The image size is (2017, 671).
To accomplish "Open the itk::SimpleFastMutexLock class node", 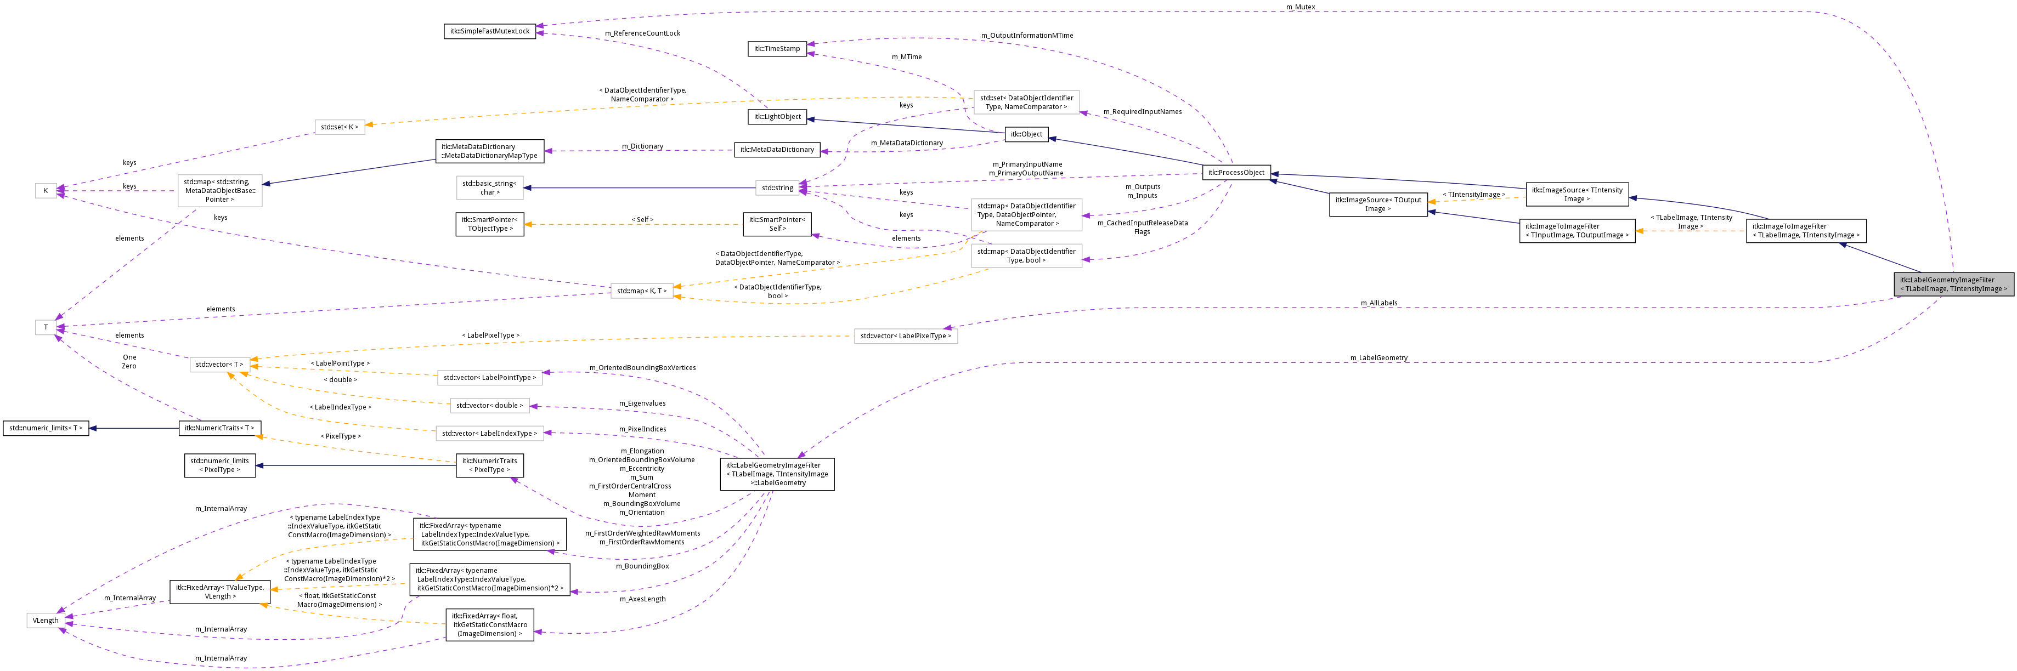I will [x=489, y=31].
